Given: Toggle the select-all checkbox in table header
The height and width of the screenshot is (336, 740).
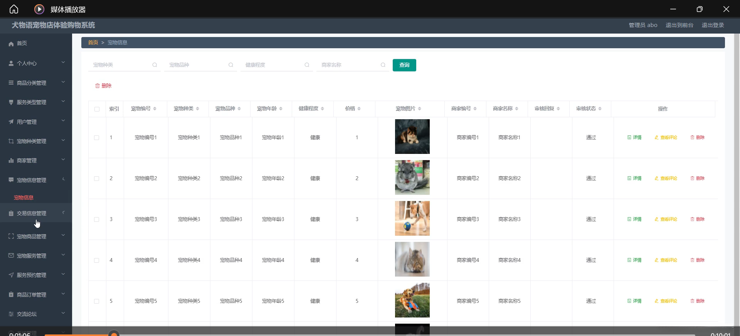Looking at the screenshot, I should coord(97,109).
